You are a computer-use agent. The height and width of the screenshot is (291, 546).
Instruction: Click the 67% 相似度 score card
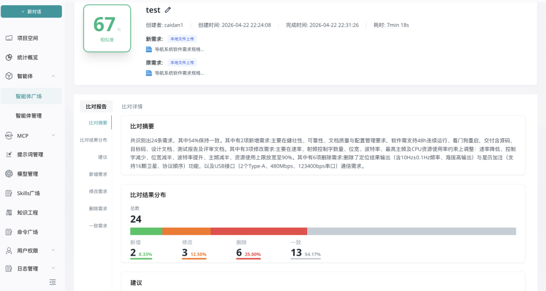pos(107,29)
